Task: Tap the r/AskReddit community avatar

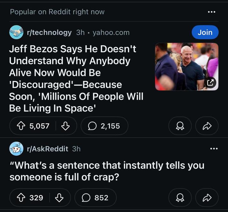Action: click(16, 149)
